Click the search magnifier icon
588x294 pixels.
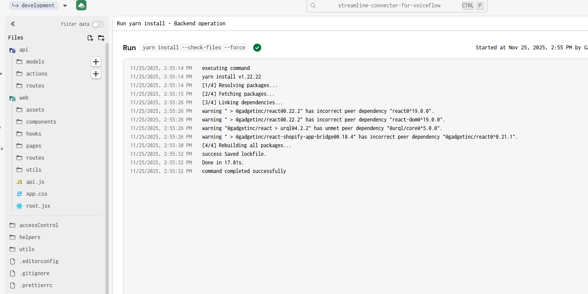tap(313, 6)
